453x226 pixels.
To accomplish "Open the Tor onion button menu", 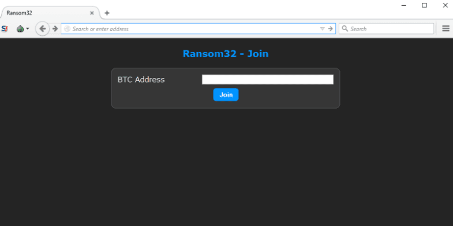I will point(23,29).
